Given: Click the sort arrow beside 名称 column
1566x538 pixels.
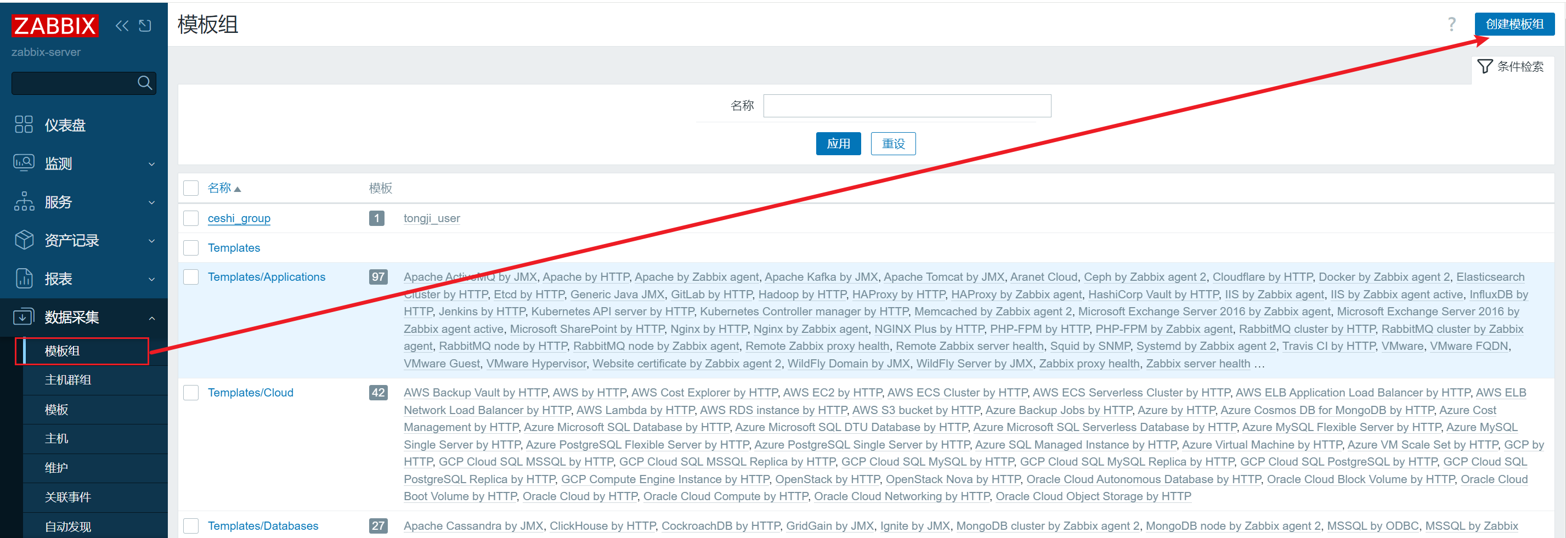Looking at the screenshot, I should pyautogui.click(x=238, y=189).
